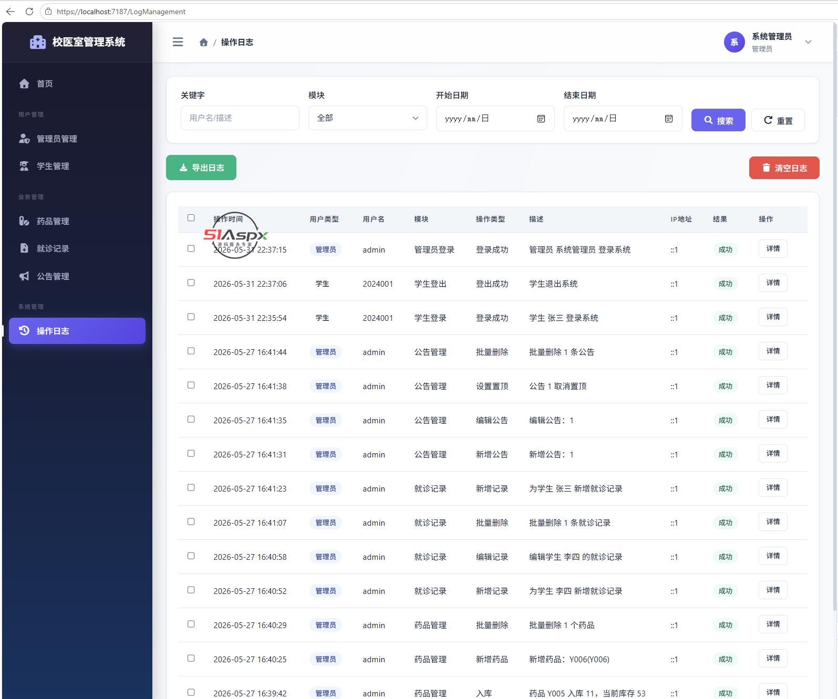838x699 pixels.
Task: Click 操作日志 breadcrumb text
Action: 237,42
